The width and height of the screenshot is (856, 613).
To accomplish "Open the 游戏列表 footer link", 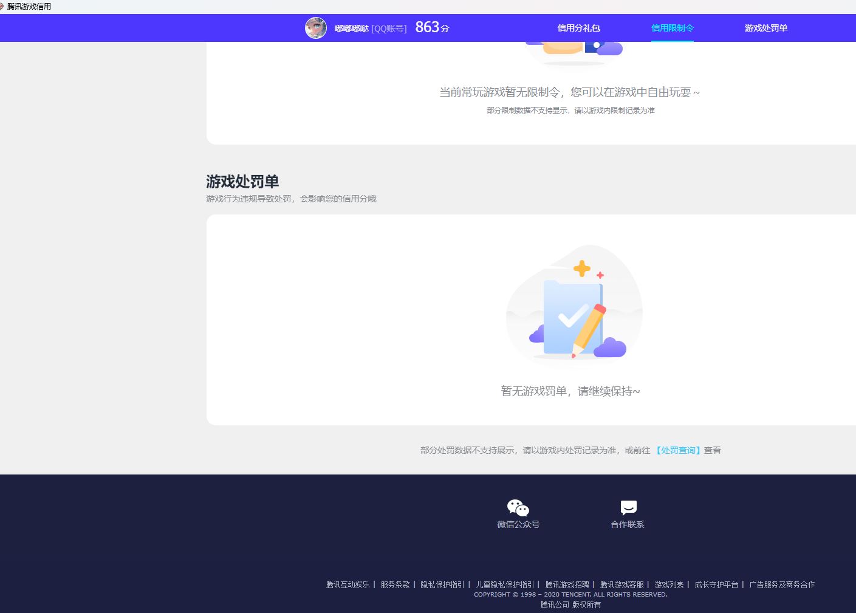I will pos(669,584).
